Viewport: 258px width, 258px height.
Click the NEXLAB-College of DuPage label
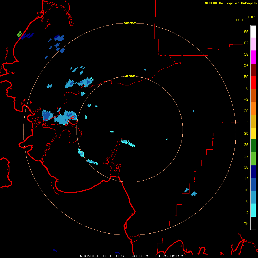(x=229, y=3)
